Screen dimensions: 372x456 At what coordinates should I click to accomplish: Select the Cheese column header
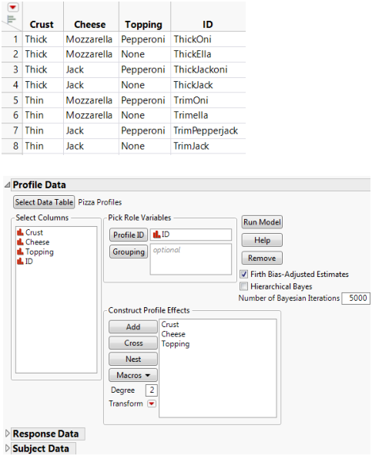(90, 25)
